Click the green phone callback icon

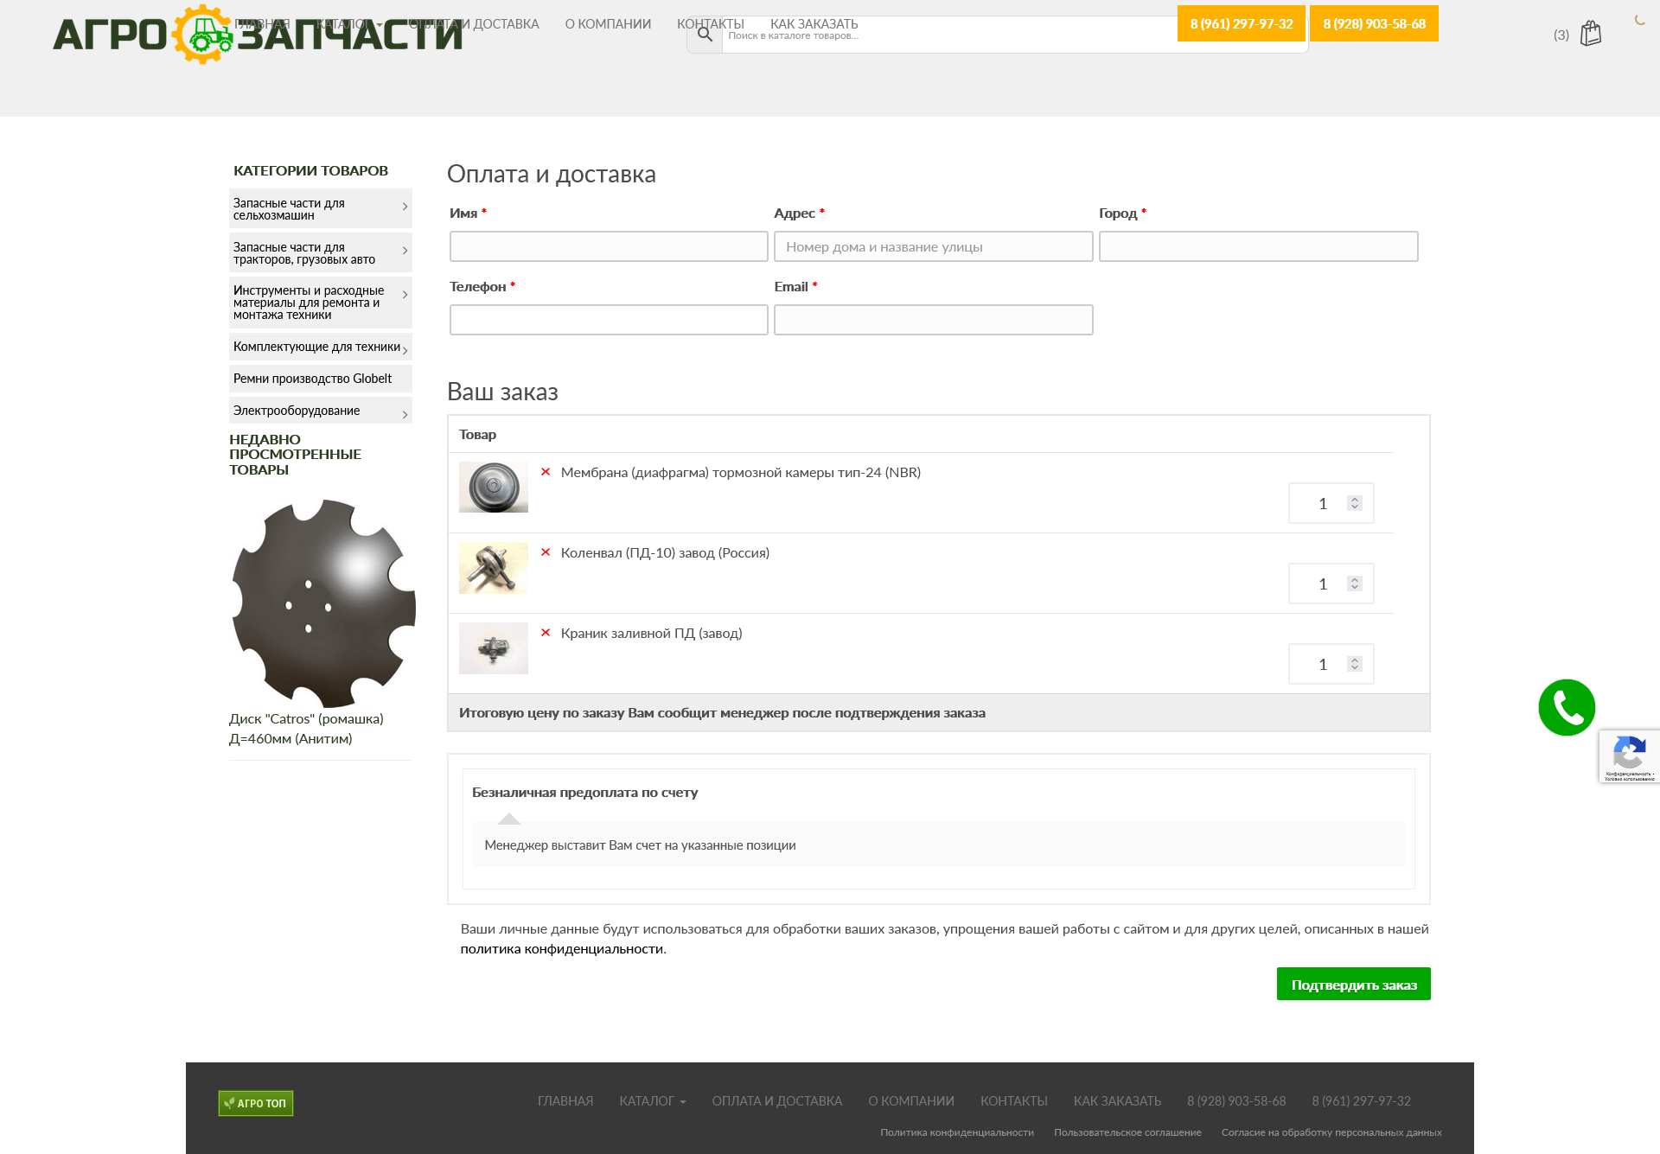point(1566,707)
